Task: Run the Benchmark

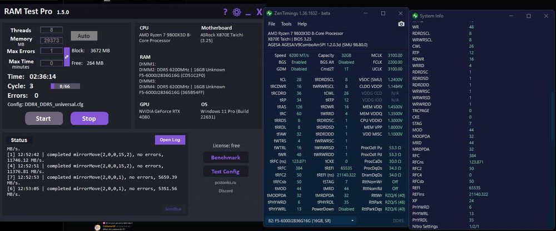Action: pyautogui.click(x=226, y=157)
